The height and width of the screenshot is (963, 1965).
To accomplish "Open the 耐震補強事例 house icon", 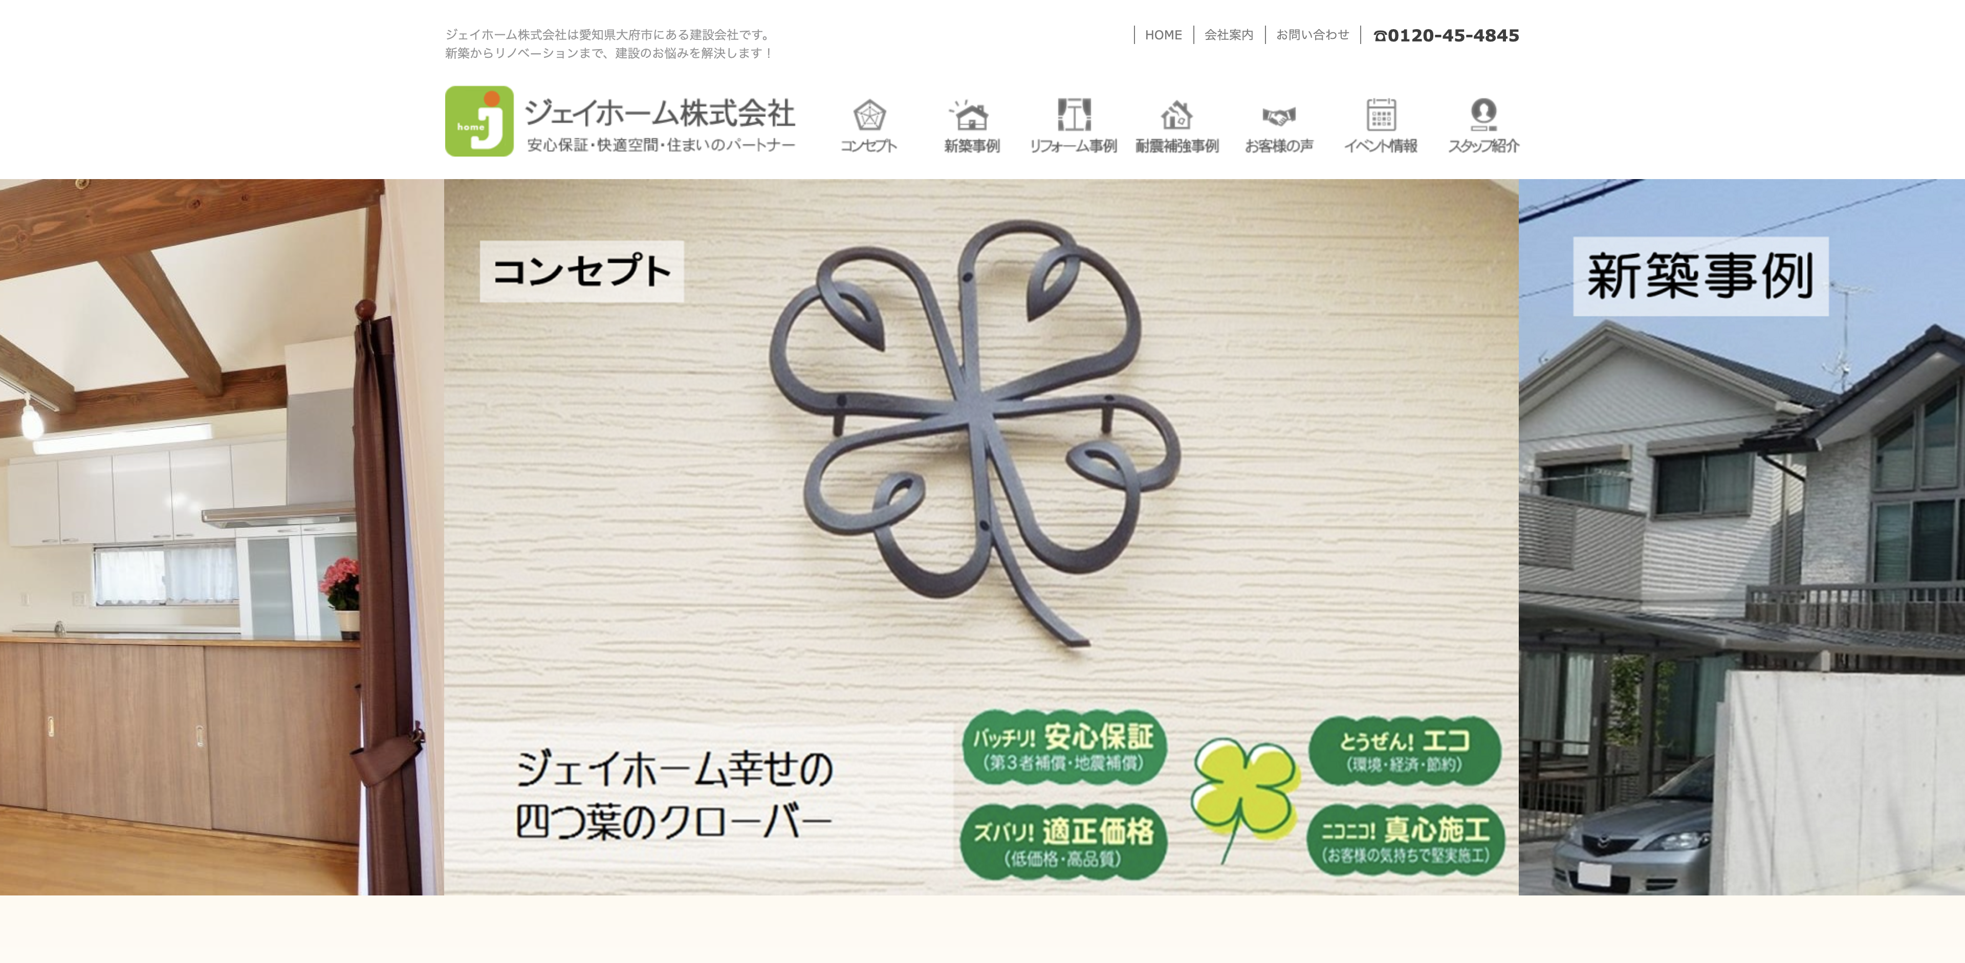I will coord(1176,116).
